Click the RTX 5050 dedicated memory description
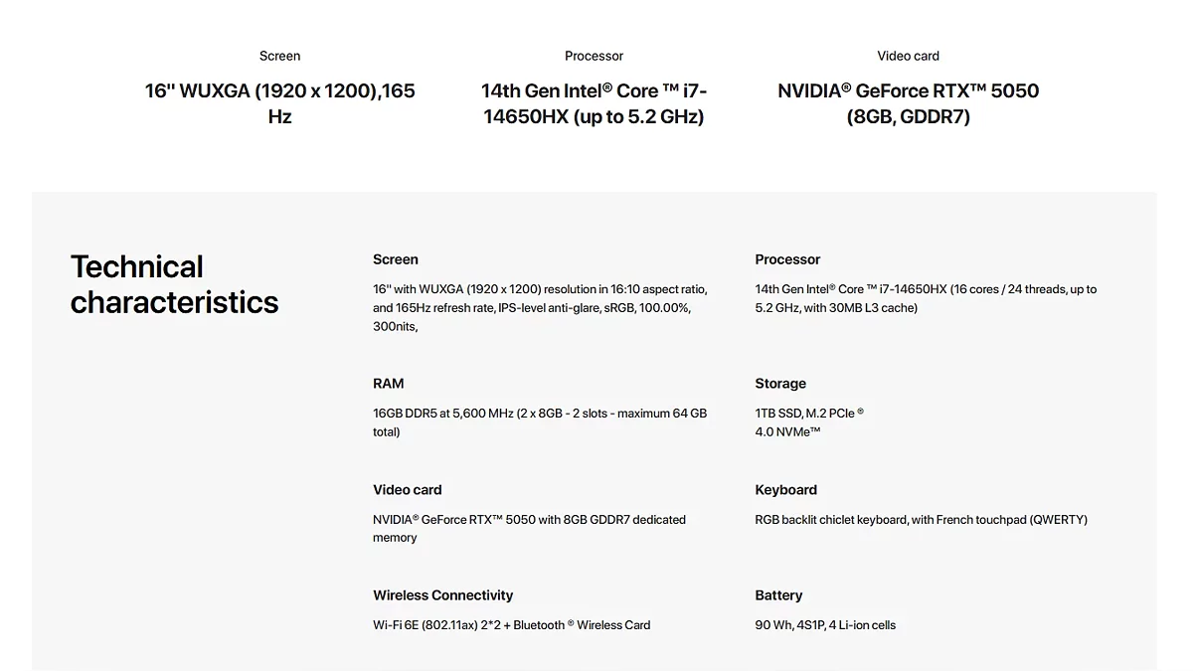Screen dimensions: 1193x671 (x=529, y=528)
